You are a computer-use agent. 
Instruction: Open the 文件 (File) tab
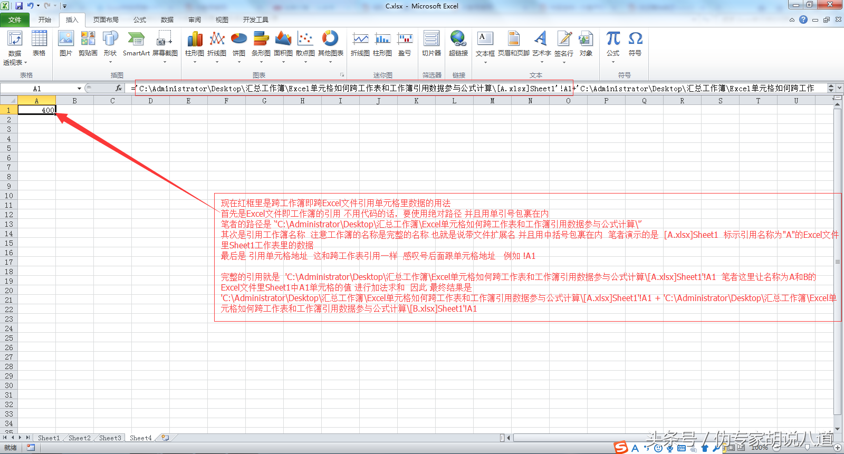[x=15, y=20]
